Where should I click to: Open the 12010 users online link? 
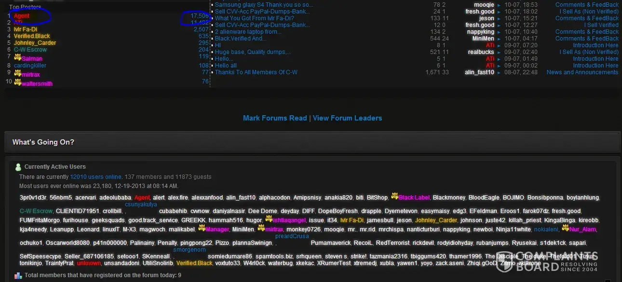[95, 177]
